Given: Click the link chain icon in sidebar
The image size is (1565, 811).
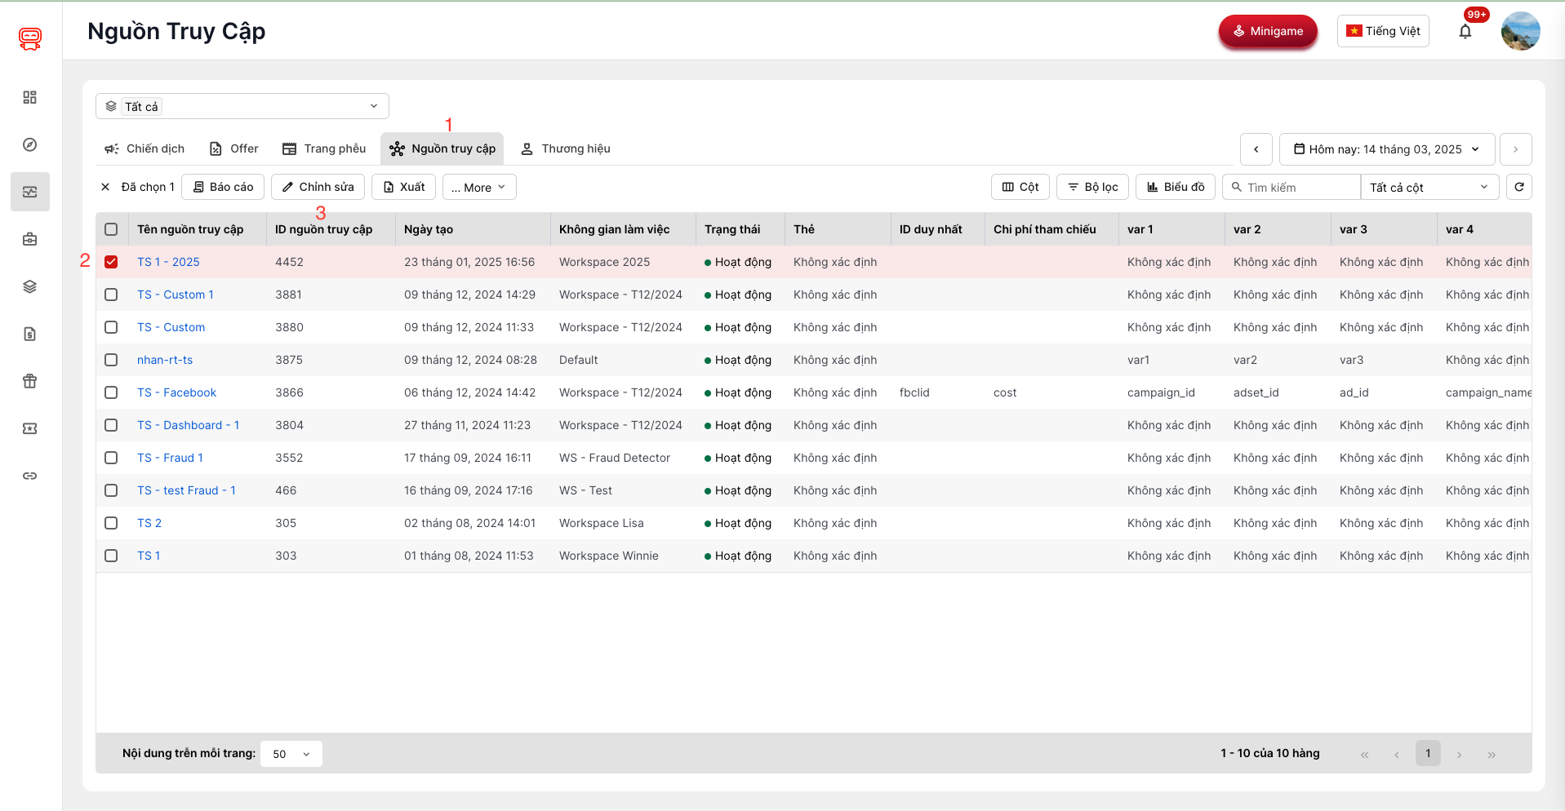Looking at the screenshot, I should (30, 476).
